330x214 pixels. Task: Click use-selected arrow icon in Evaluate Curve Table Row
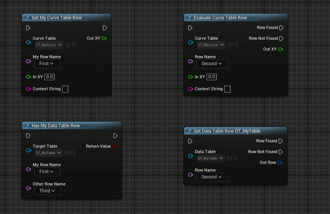click(x=230, y=45)
